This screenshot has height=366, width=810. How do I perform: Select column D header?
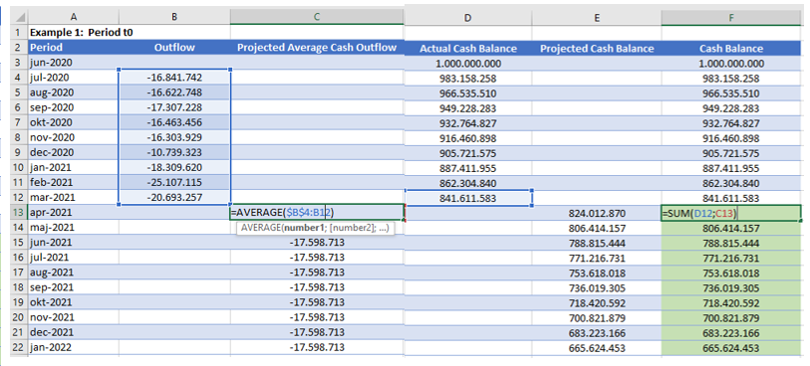[467, 18]
